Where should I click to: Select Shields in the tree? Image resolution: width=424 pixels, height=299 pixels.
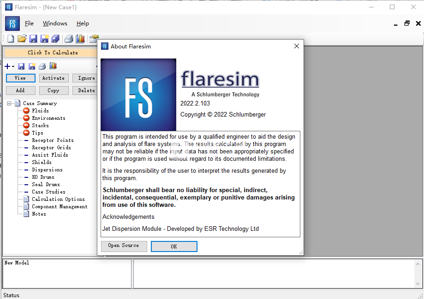pos(42,162)
